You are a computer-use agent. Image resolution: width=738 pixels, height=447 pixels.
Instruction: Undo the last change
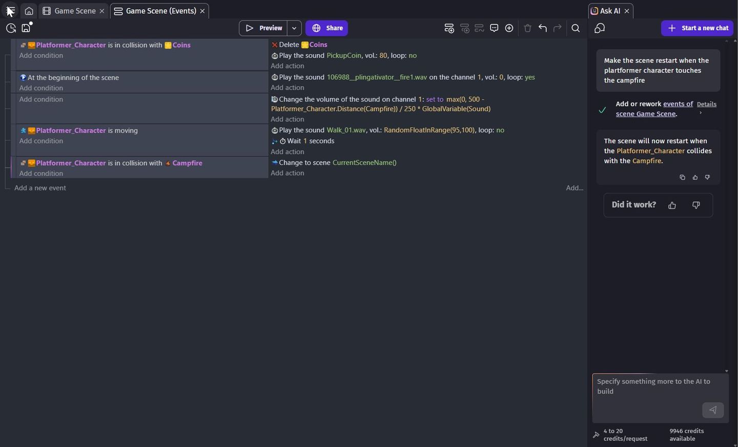point(543,28)
